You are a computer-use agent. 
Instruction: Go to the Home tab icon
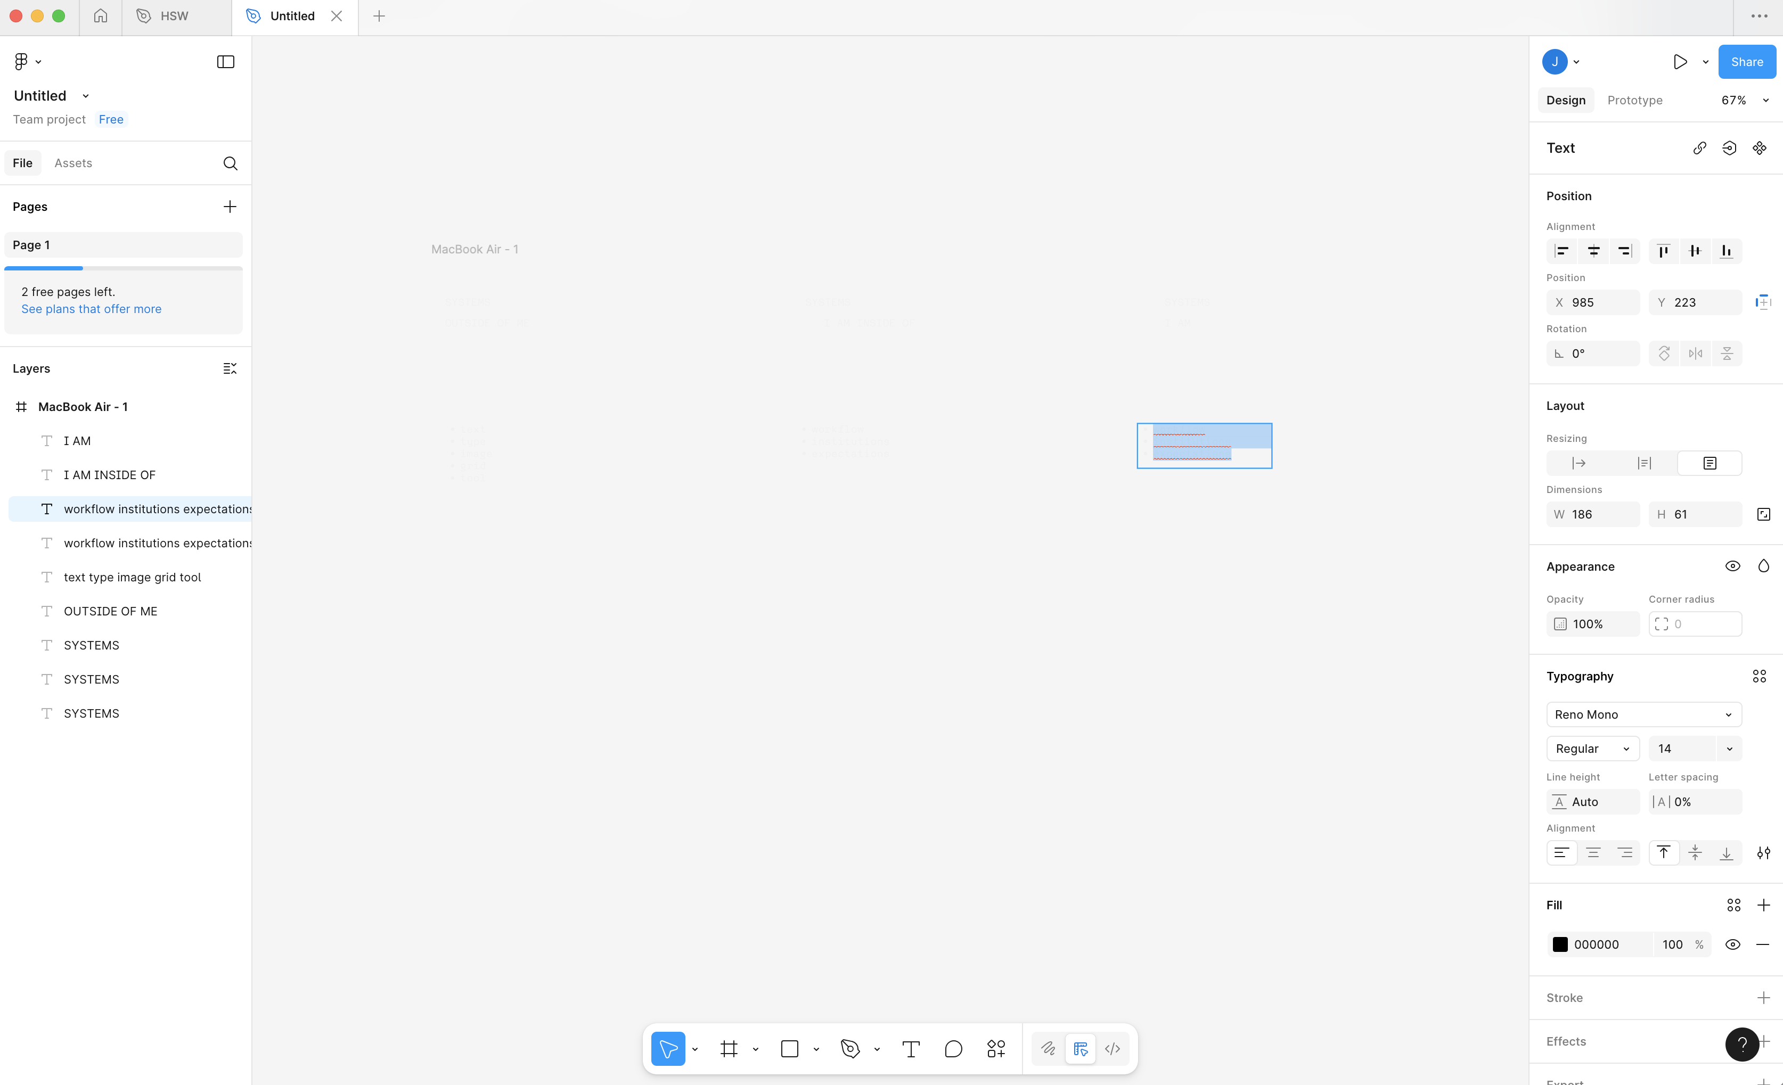(101, 16)
